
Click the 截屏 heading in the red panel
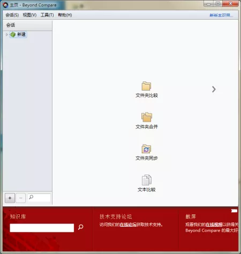191,216
